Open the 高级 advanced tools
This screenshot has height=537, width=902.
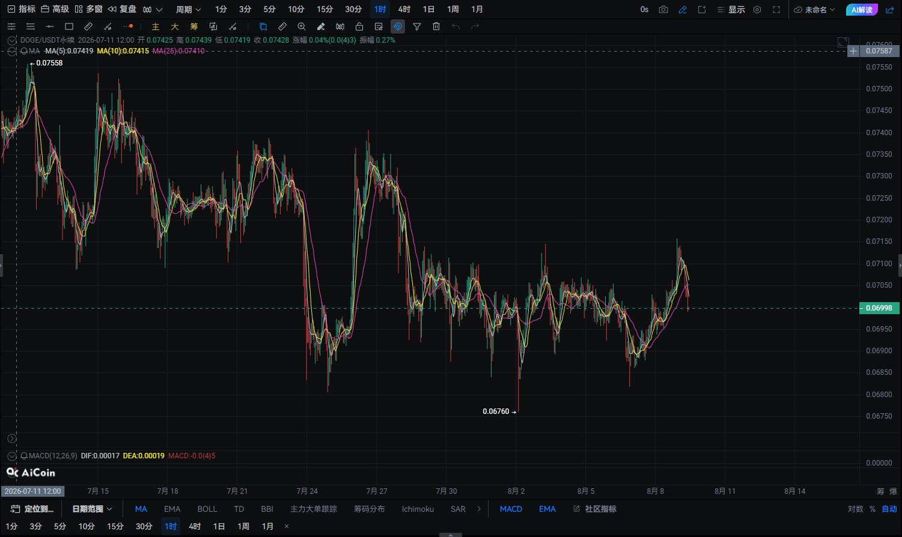tap(55, 9)
